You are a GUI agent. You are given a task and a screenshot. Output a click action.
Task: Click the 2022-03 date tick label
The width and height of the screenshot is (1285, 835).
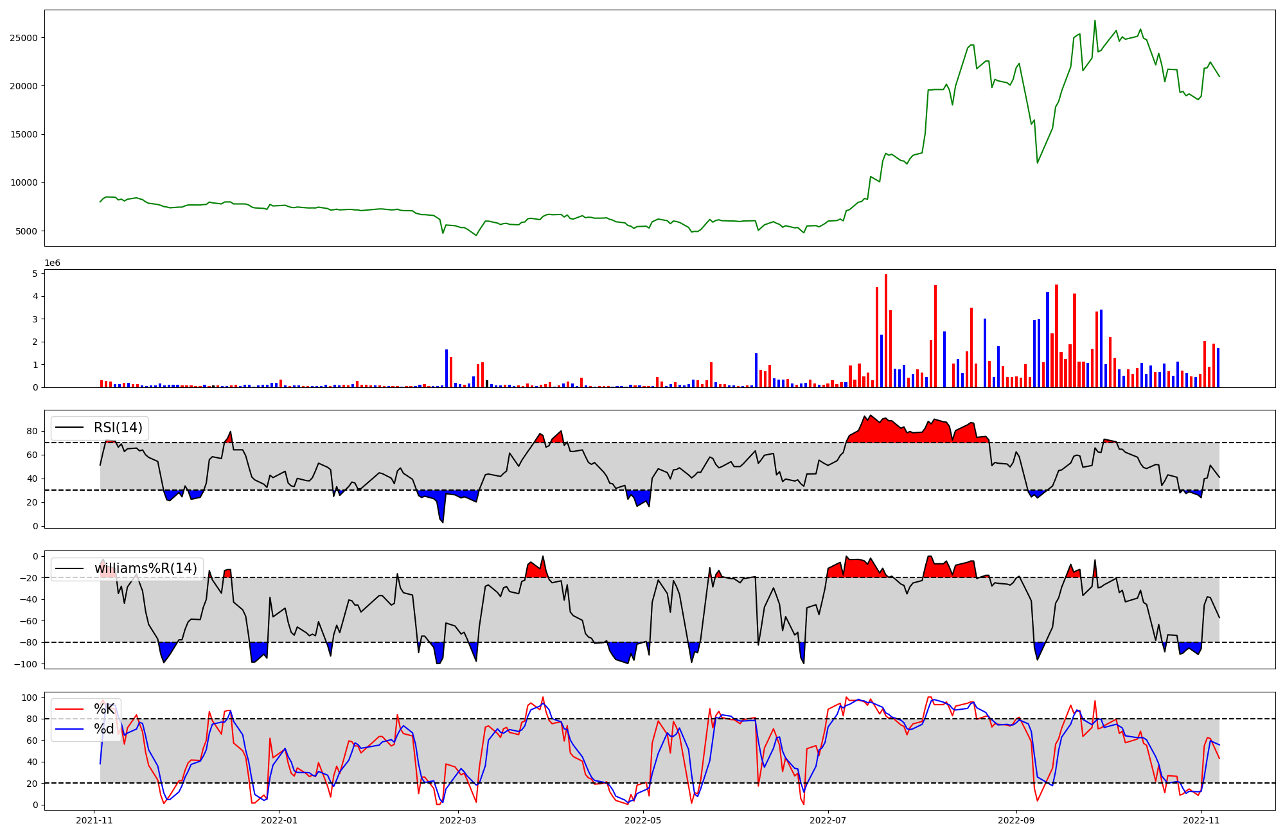point(458,820)
